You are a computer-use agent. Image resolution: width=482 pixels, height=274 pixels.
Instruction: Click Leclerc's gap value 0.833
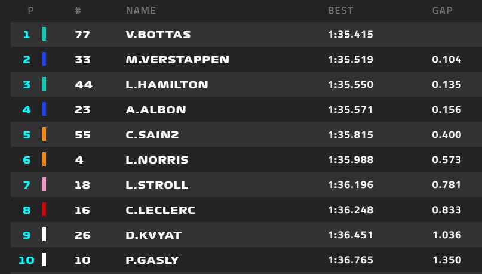(x=446, y=210)
